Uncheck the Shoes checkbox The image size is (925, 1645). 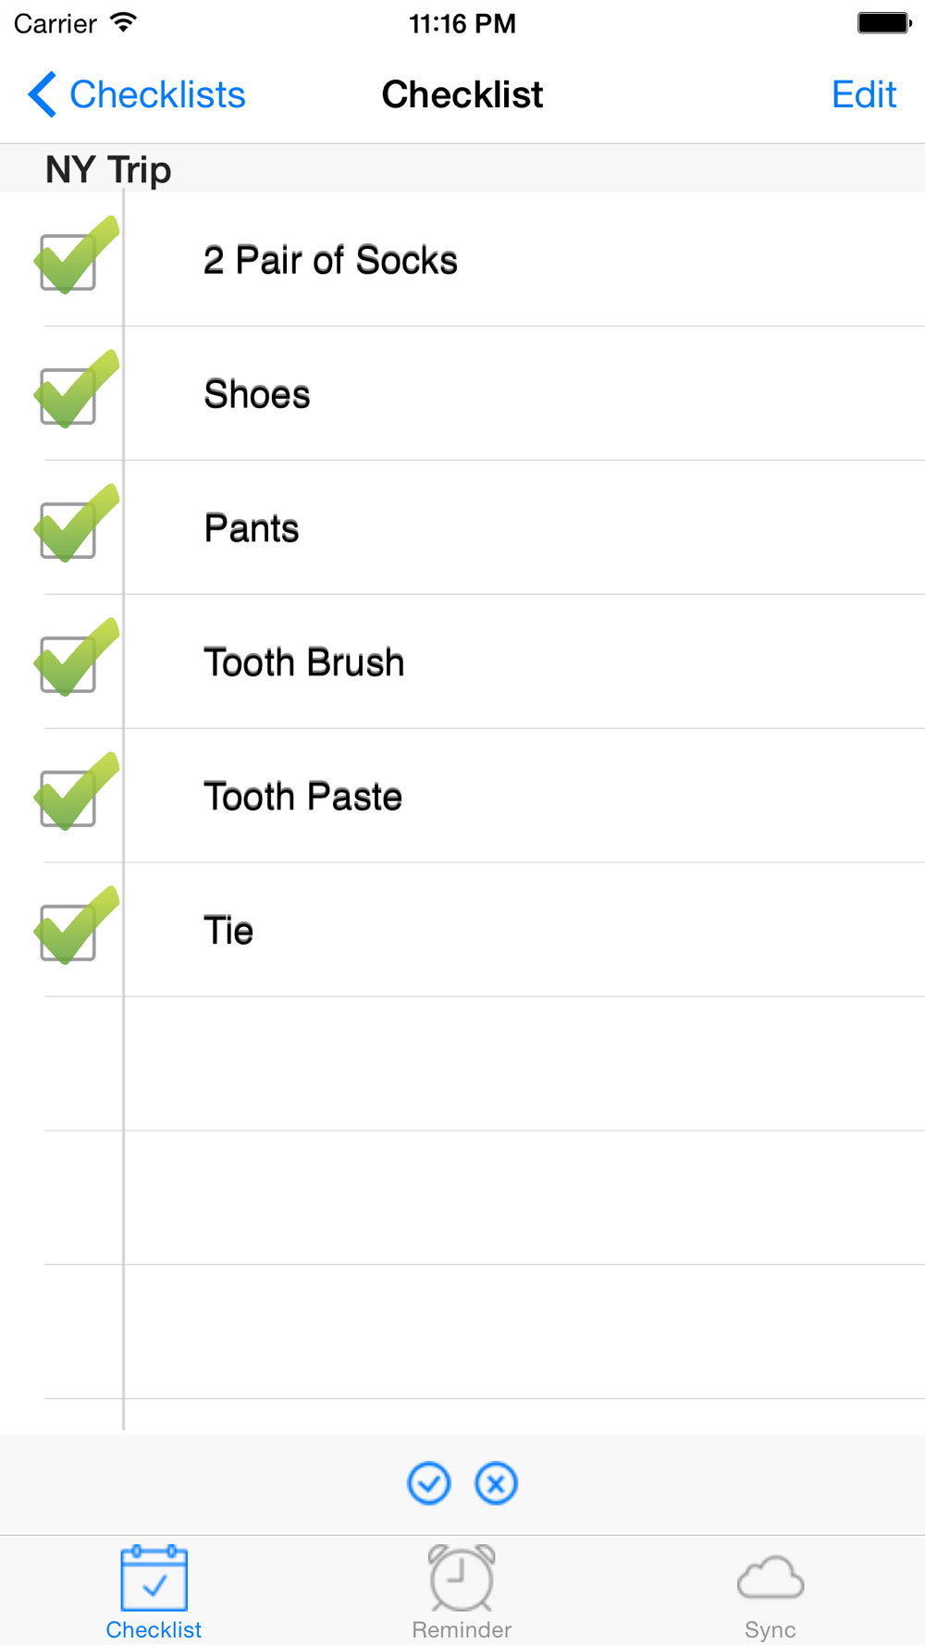pos(76,390)
